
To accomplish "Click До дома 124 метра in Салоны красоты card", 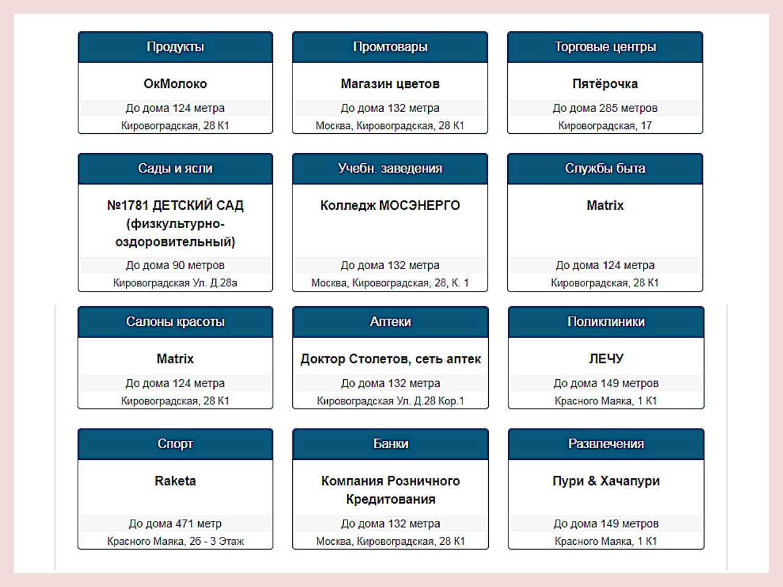I will 175,383.
